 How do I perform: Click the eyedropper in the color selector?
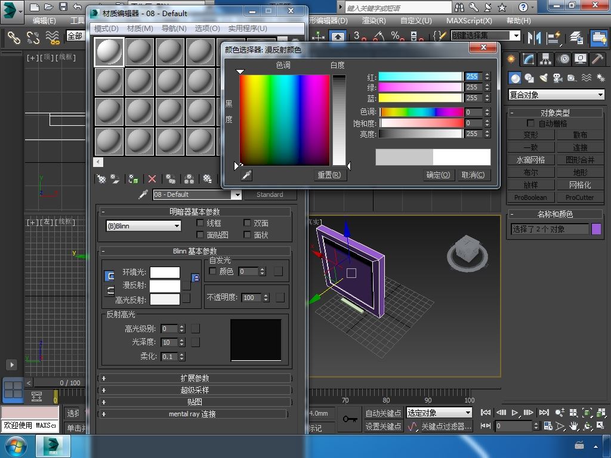click(246, 175)
